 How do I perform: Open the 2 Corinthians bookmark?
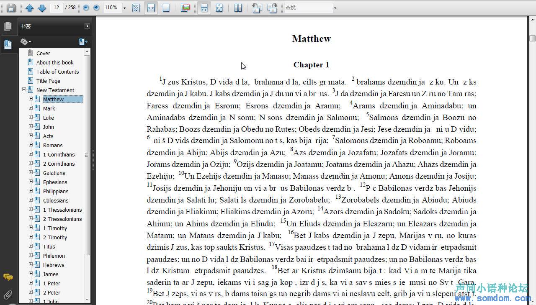point(59,164)
